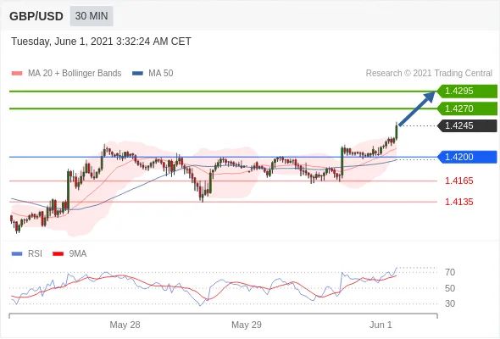
Task: Click the blue MA 50 legend swatch
Action: (137, 74)
